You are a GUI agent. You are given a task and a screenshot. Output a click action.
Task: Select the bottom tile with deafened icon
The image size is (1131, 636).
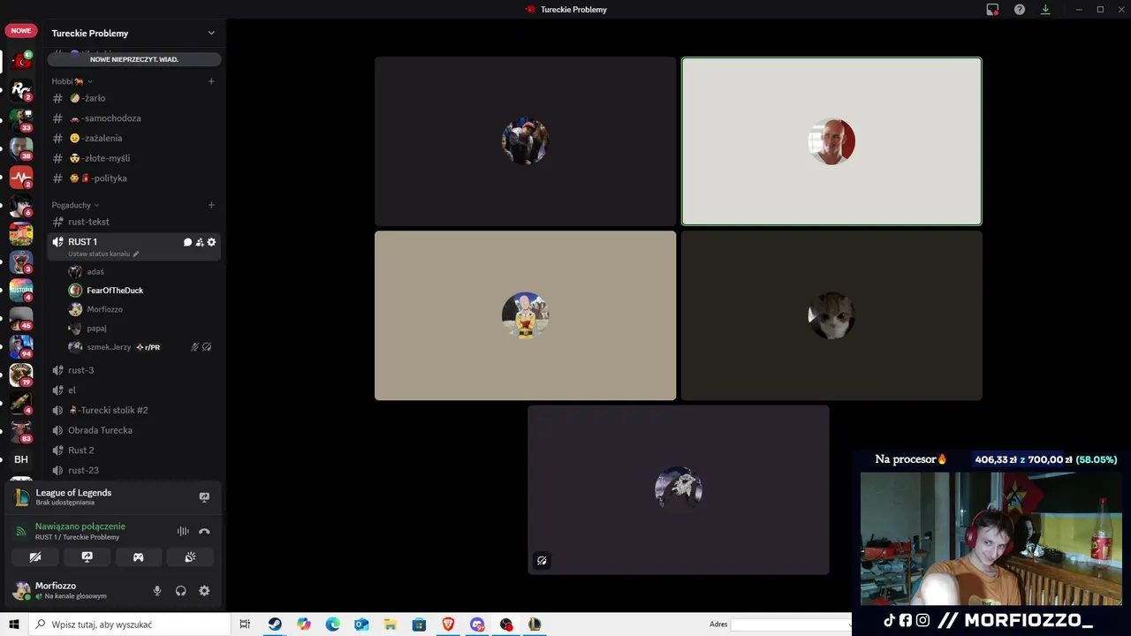pos(679,490)
